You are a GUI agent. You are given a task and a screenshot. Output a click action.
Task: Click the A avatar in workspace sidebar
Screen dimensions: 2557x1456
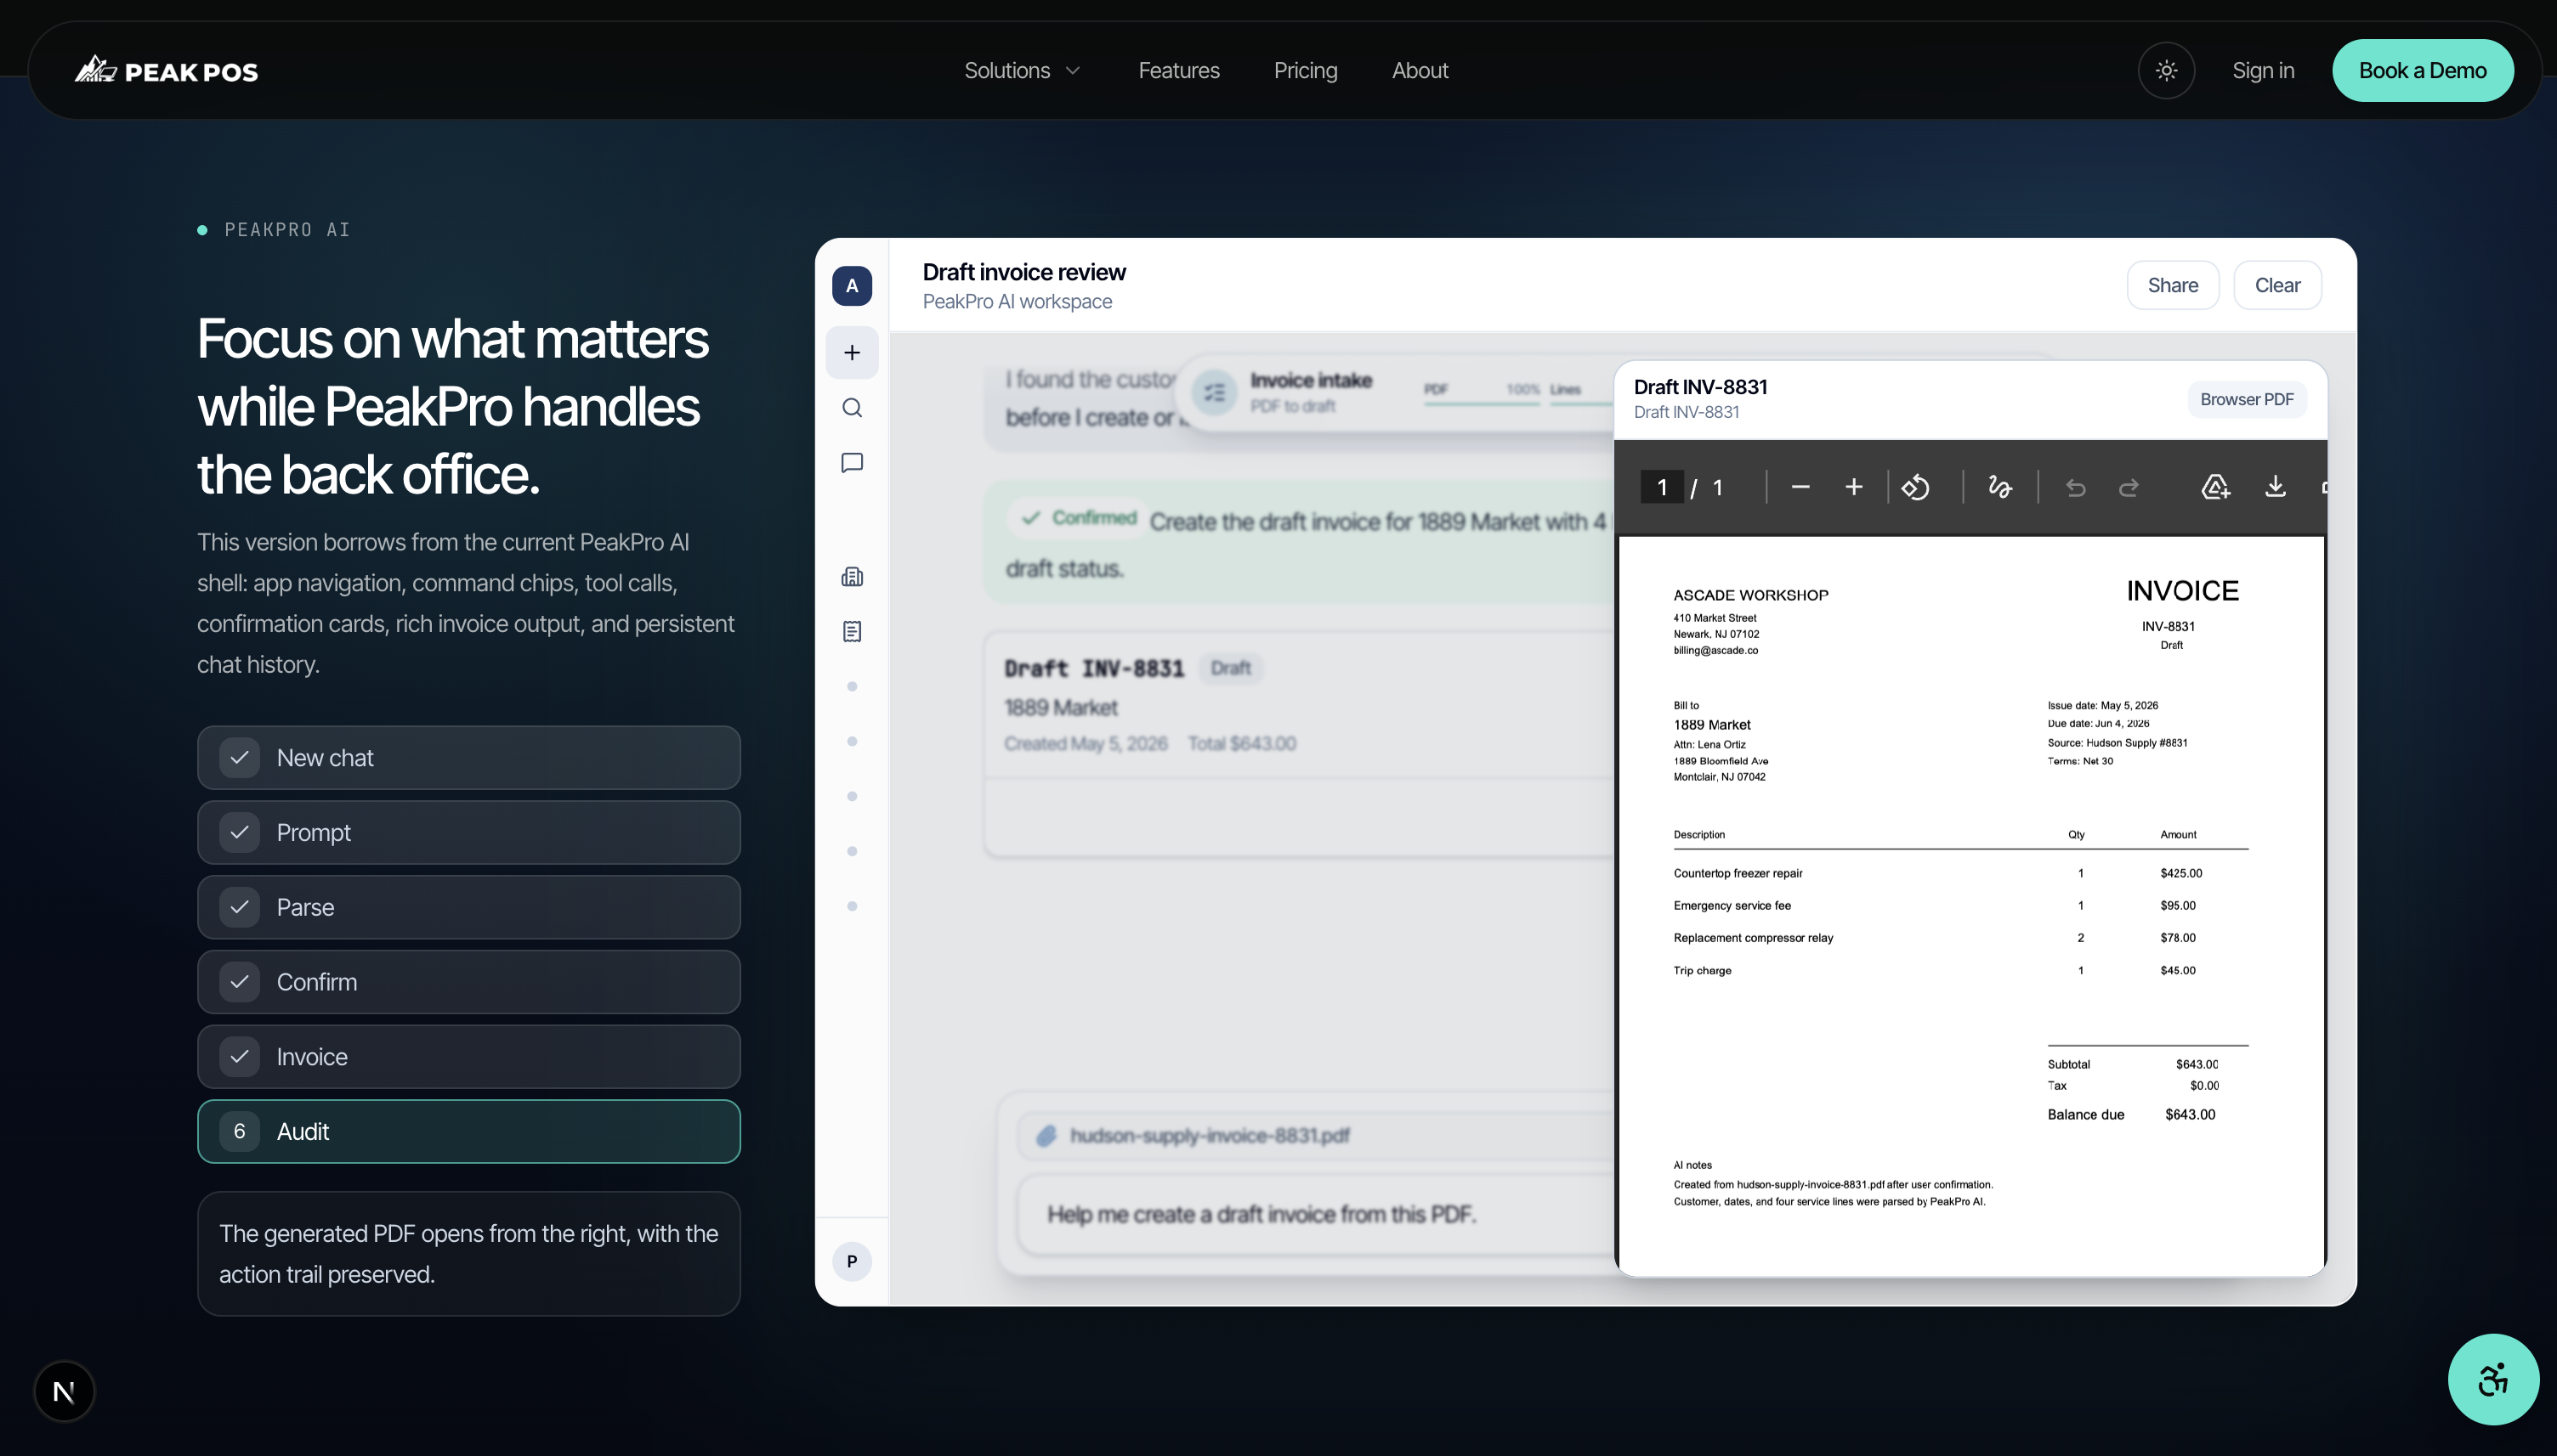point(851,286)
